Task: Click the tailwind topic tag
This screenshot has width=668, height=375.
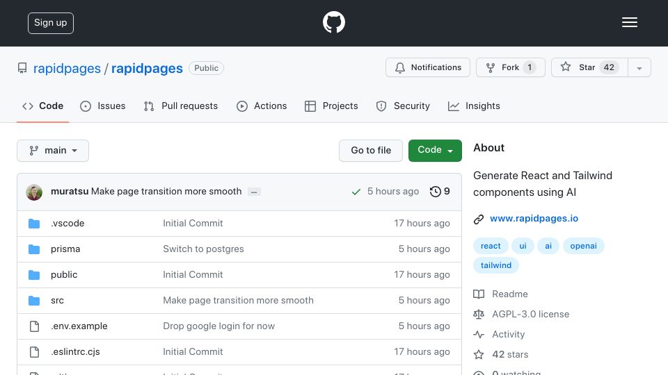Action: pos(496,265)
